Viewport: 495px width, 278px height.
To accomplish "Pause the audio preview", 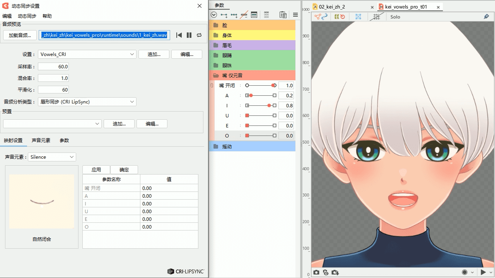I will (189, 35).
